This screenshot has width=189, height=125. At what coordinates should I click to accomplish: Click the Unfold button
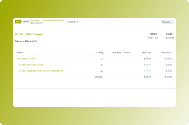26,21
